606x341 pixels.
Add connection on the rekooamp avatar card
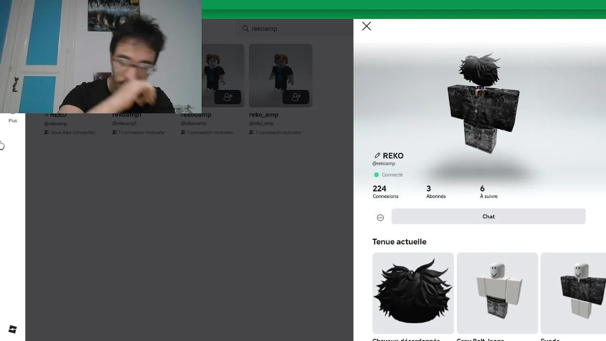tap(228, 97)
